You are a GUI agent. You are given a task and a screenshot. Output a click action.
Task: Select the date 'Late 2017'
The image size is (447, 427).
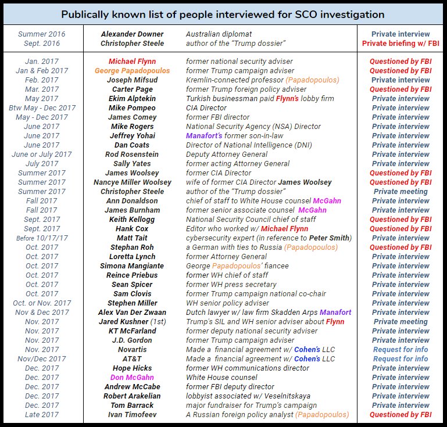(42, 415)
